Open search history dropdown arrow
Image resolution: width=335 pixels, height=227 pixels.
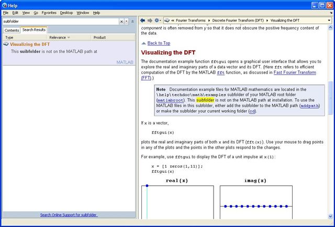point(127,21)
